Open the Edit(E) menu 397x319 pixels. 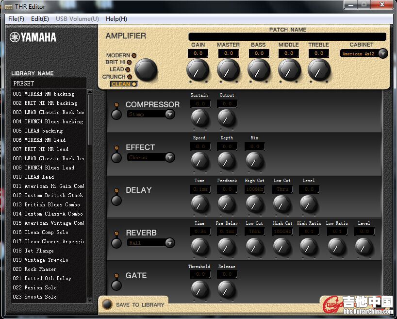click(40, 19)
